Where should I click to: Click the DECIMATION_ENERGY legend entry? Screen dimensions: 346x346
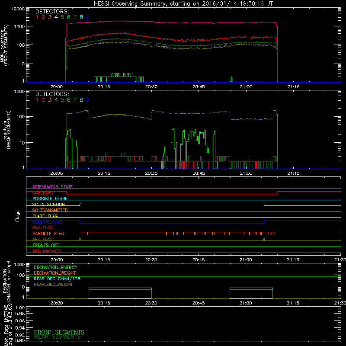[x=55, y=267]
